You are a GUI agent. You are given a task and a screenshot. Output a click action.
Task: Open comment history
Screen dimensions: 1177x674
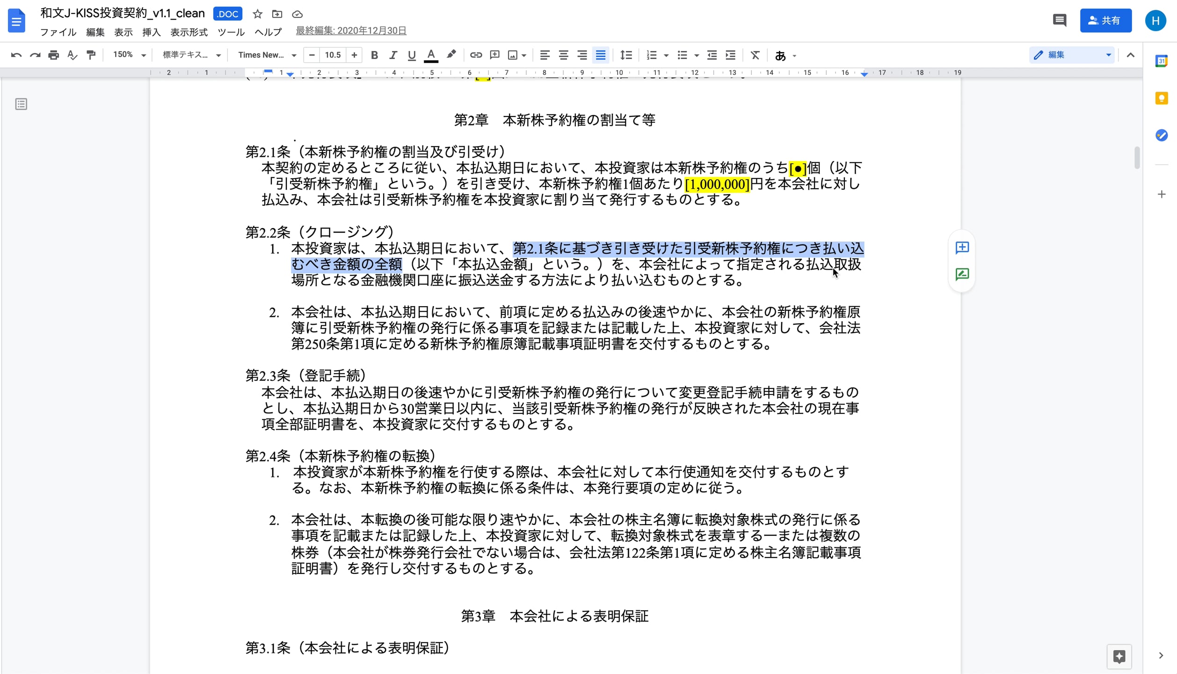click(1059, 20)
